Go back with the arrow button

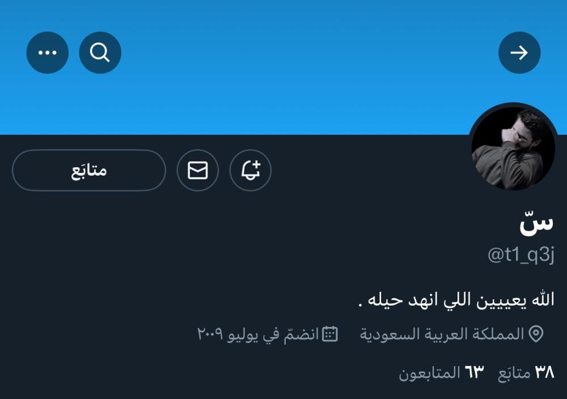[x=519, y=53]
